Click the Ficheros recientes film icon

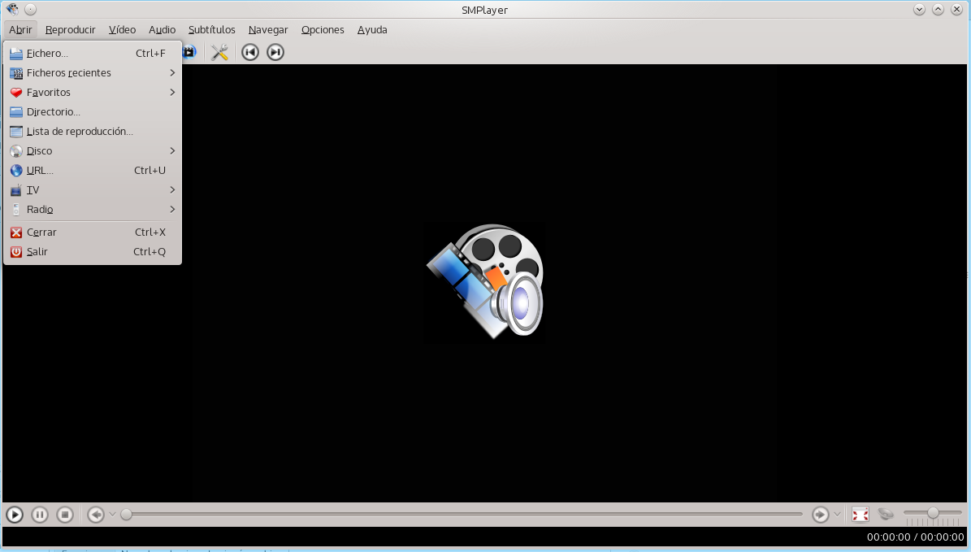(x=16, y=73)
